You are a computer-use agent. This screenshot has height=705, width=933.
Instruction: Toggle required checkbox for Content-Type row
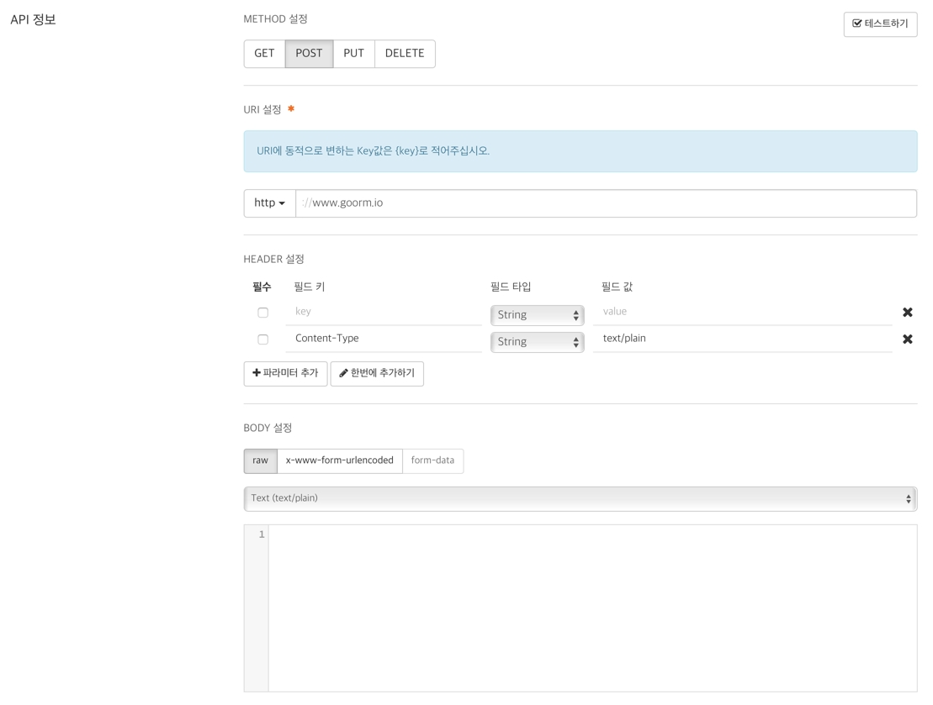(263, 339)
